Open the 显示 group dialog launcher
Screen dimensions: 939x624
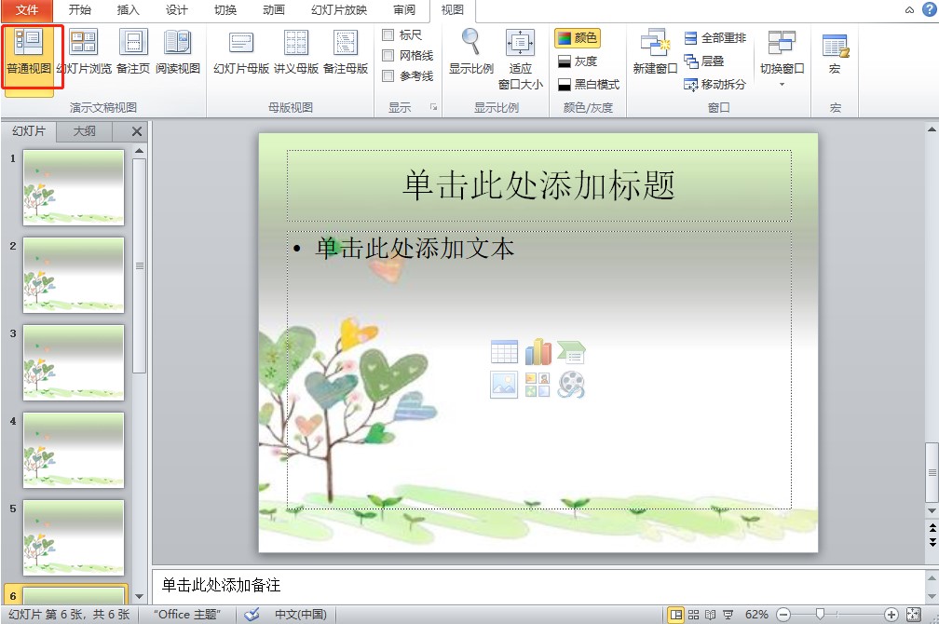[x=431, y=106]
